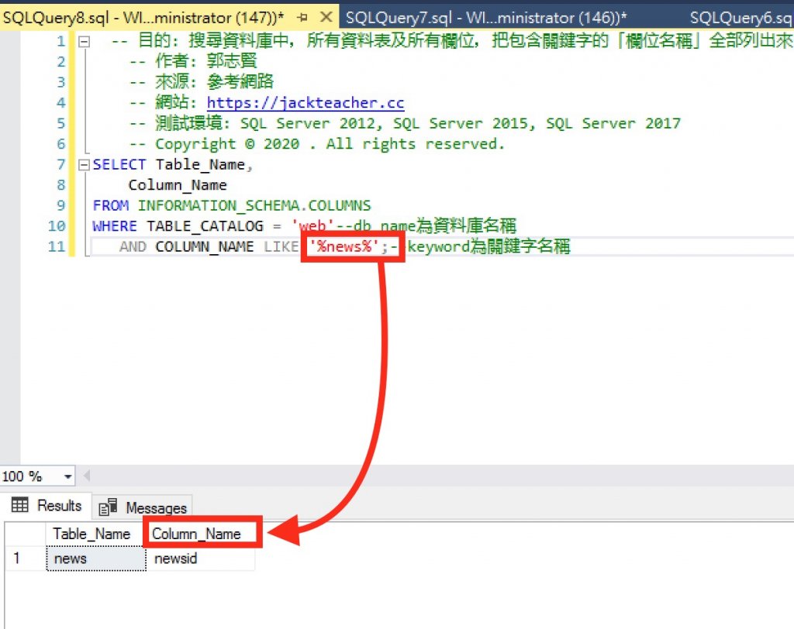Viewport: 794px width, 629px height.
Task: Sort results by the Table_Name column header
Action: click(x=91, y=534)
